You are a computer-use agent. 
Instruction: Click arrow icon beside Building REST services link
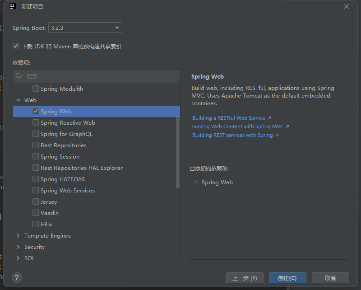point(277,135)
